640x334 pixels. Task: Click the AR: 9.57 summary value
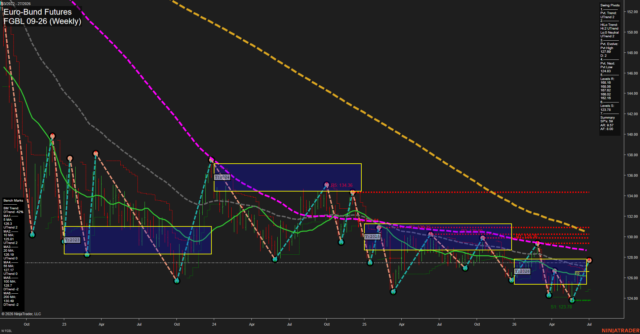point(607,125)
